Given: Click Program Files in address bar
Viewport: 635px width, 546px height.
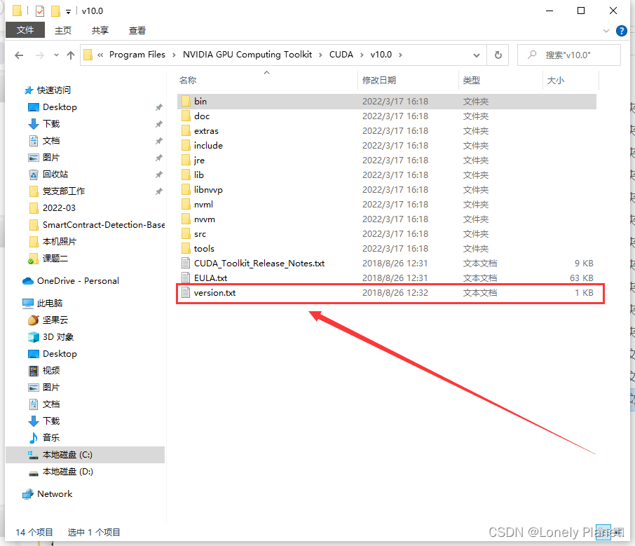Looking at the screenshot, I should click(137, 55).
